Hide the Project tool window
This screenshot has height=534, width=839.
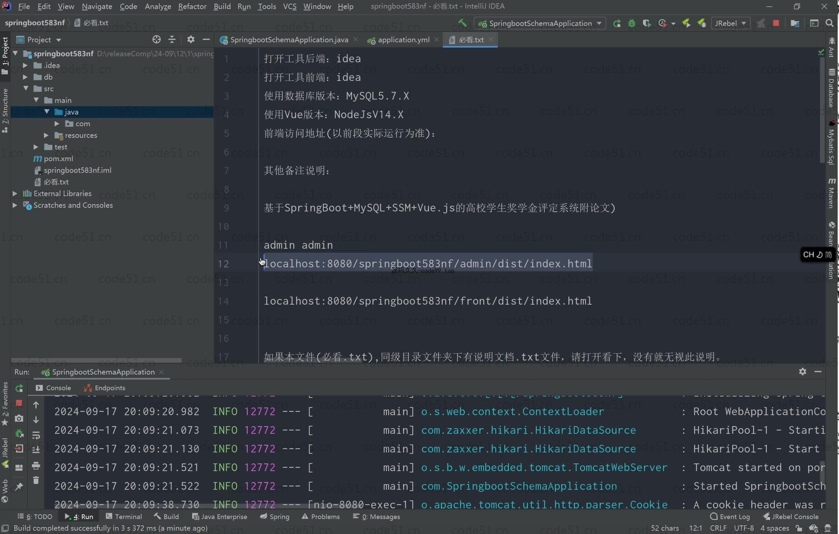[x=206, y=40]
